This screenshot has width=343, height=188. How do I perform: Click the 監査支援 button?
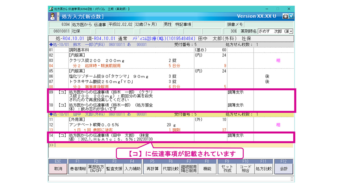(x=114, y=169)
